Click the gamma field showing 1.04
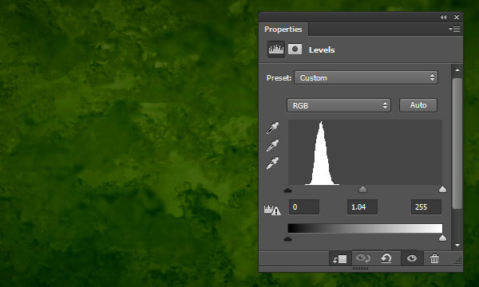This screenshot has height=287, width=479. (362, 207)
